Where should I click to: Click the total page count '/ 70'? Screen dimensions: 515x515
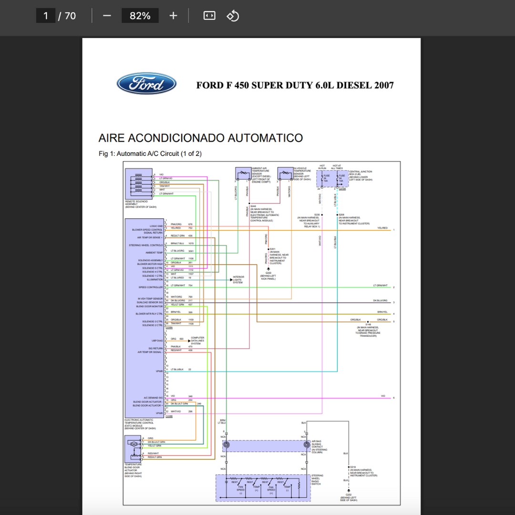[67, 16]
